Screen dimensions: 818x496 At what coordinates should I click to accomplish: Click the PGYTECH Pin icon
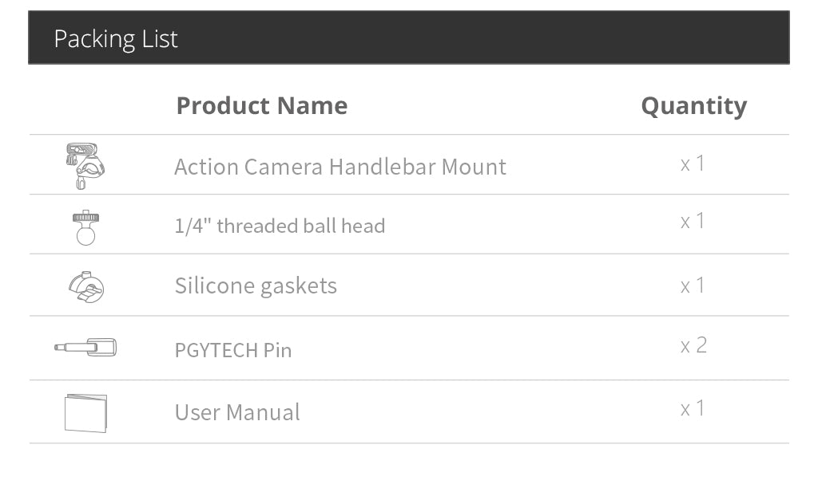tap(86, 347)
